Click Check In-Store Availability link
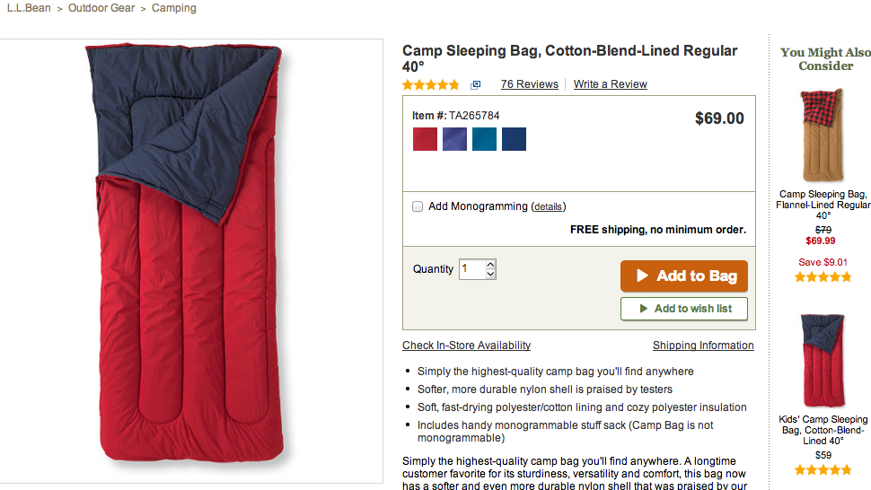 click(x=466, y=346)
